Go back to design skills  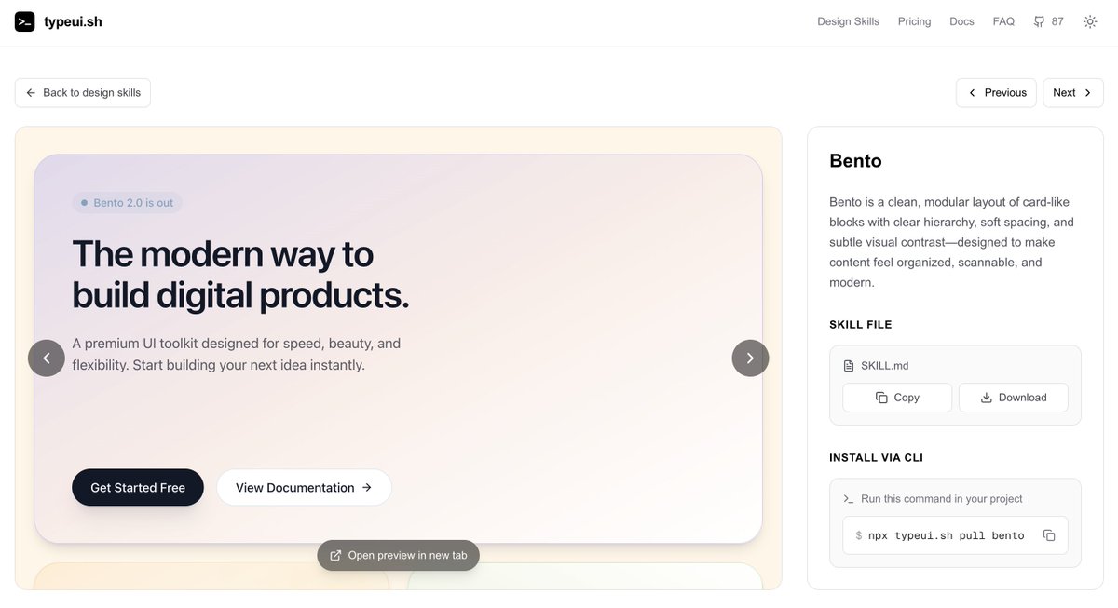[83, 93]
